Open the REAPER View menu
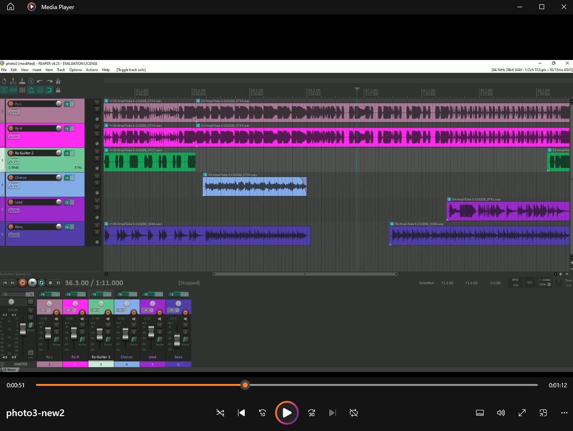The width and height of the screenshot is (573, 431). pos(24,70)
